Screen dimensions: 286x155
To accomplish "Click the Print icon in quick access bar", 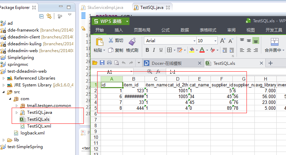I will 110,63.
